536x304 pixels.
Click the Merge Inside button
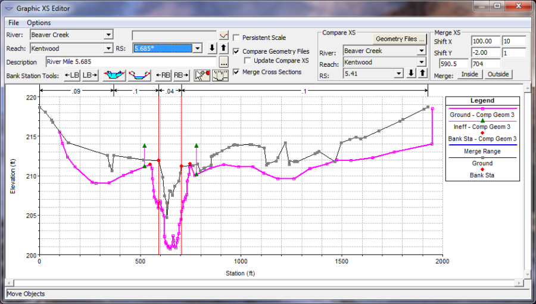point(469,75)
